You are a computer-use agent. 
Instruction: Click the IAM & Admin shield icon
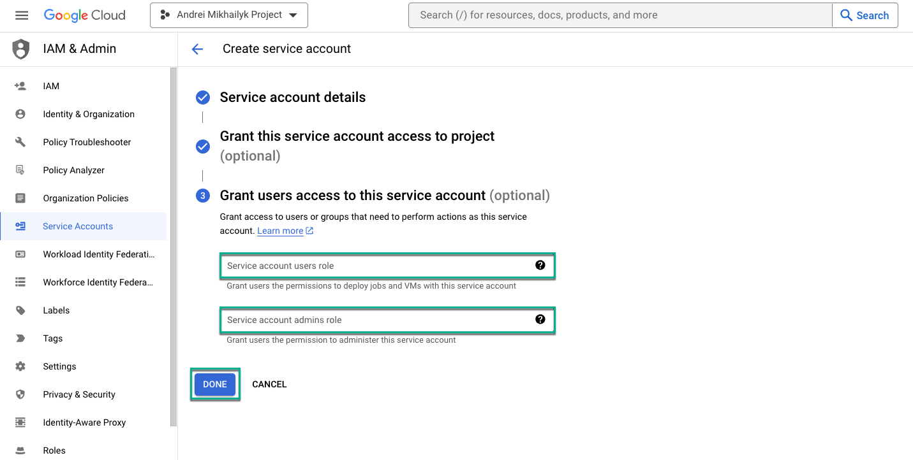click(21, 49)
